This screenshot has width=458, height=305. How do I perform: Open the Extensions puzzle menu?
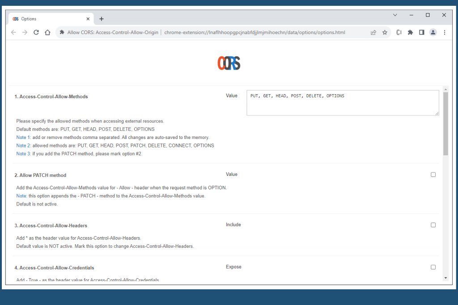click(411, 32)
